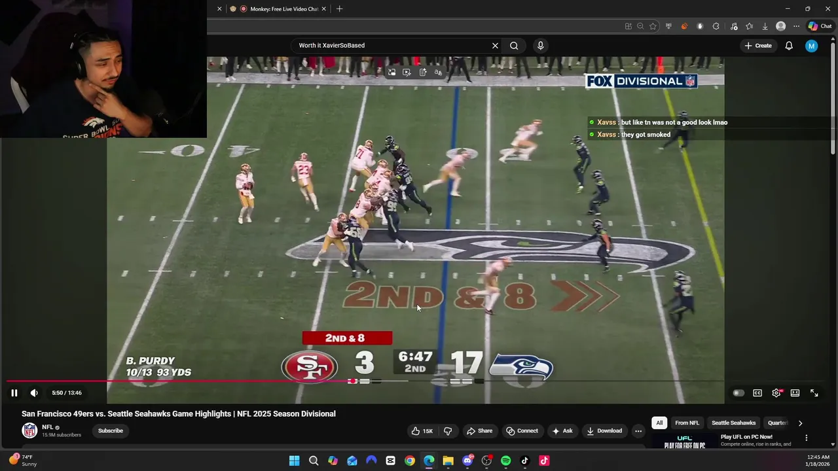Select the From NFL filter chip

coord(687,423)
